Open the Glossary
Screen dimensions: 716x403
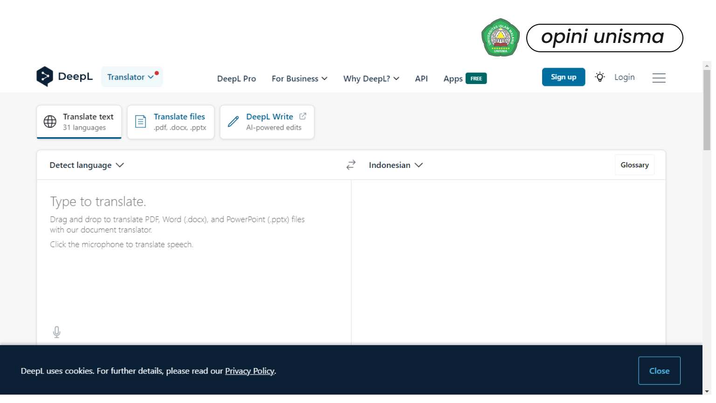pos(634,165)
